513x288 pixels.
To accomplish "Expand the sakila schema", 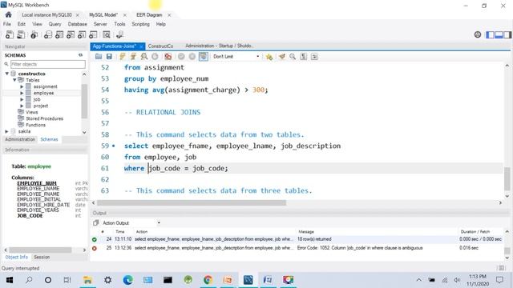I will click(x=7, y=131).
